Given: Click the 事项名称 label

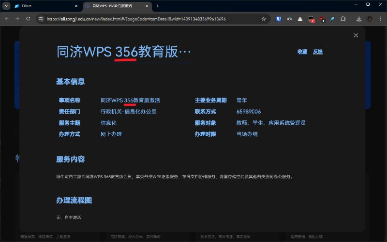Looking at the screenshot, I should pos(70,100).
